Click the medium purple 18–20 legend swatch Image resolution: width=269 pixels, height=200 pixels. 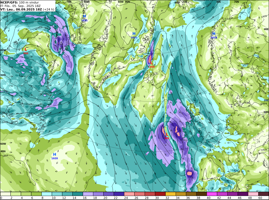[x=98, y=194]
